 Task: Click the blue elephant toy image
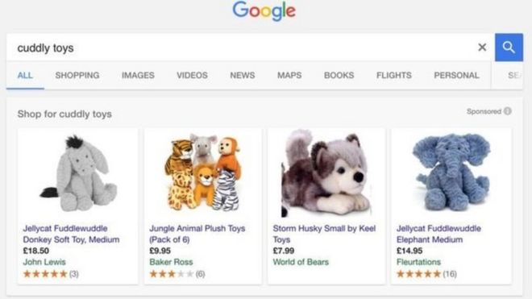tap(451, 172)
